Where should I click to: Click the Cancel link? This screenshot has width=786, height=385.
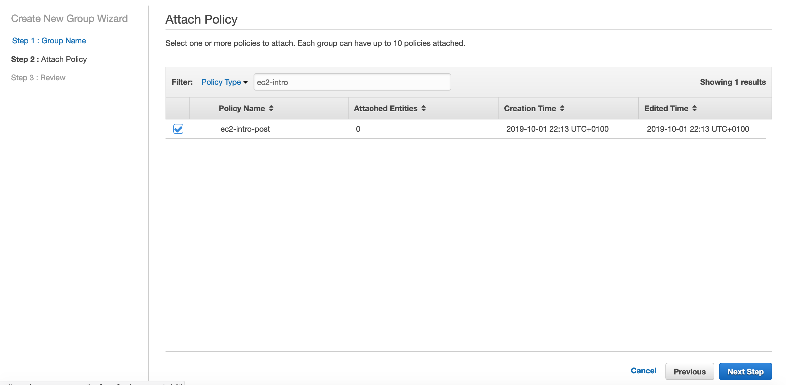tap(644, 371)
